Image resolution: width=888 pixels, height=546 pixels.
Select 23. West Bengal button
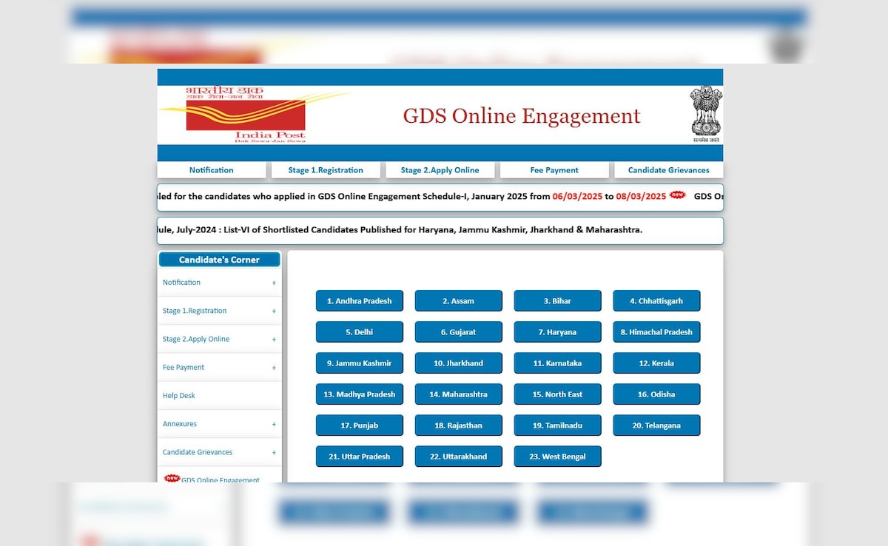point(557,456)
